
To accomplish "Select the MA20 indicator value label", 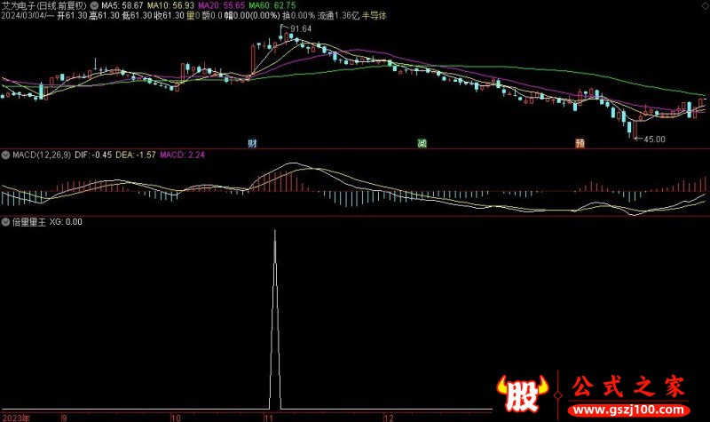I will 220,5.
